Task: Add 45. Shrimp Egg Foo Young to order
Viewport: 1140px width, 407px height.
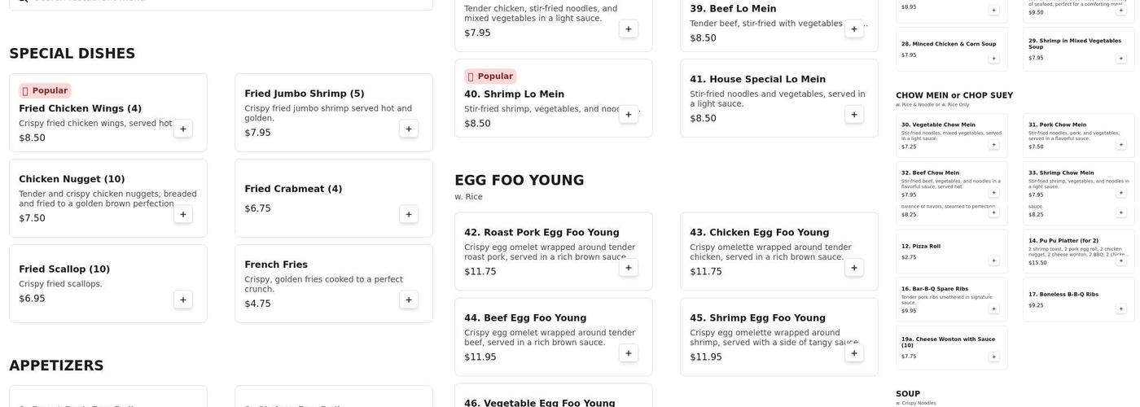Action: point(854,353)
